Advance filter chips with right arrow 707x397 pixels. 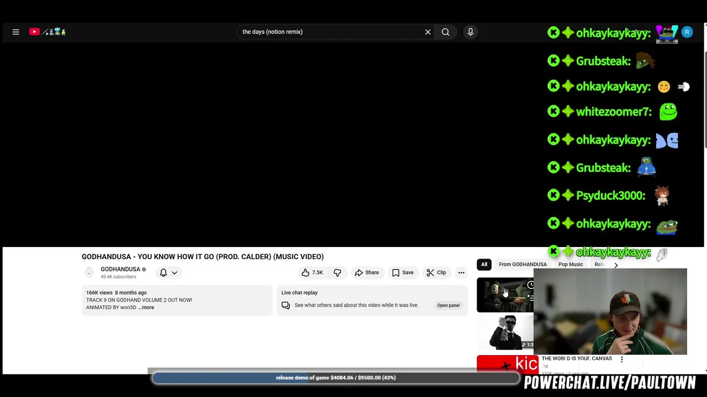click(616, 265)
